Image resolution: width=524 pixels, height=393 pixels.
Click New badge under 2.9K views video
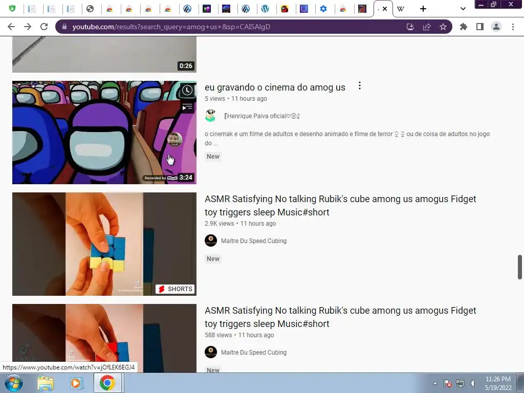click(x=213, y=258)
